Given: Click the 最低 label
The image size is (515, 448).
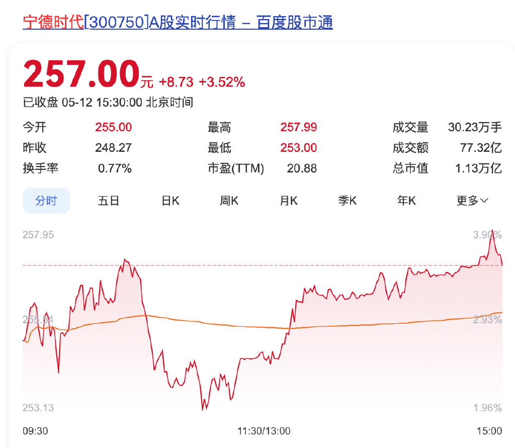Looking at the screenshot, I should click(x=219, y=148).
